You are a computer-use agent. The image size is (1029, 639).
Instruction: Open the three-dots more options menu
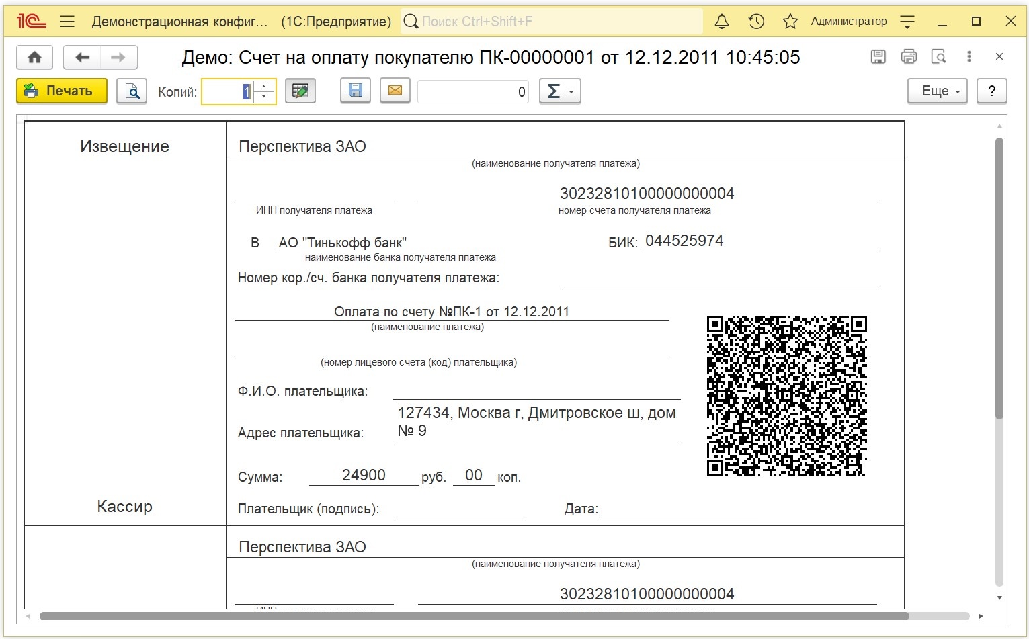tap(969, 57)
